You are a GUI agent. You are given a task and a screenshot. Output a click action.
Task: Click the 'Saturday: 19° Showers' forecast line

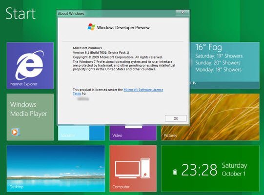219,56
